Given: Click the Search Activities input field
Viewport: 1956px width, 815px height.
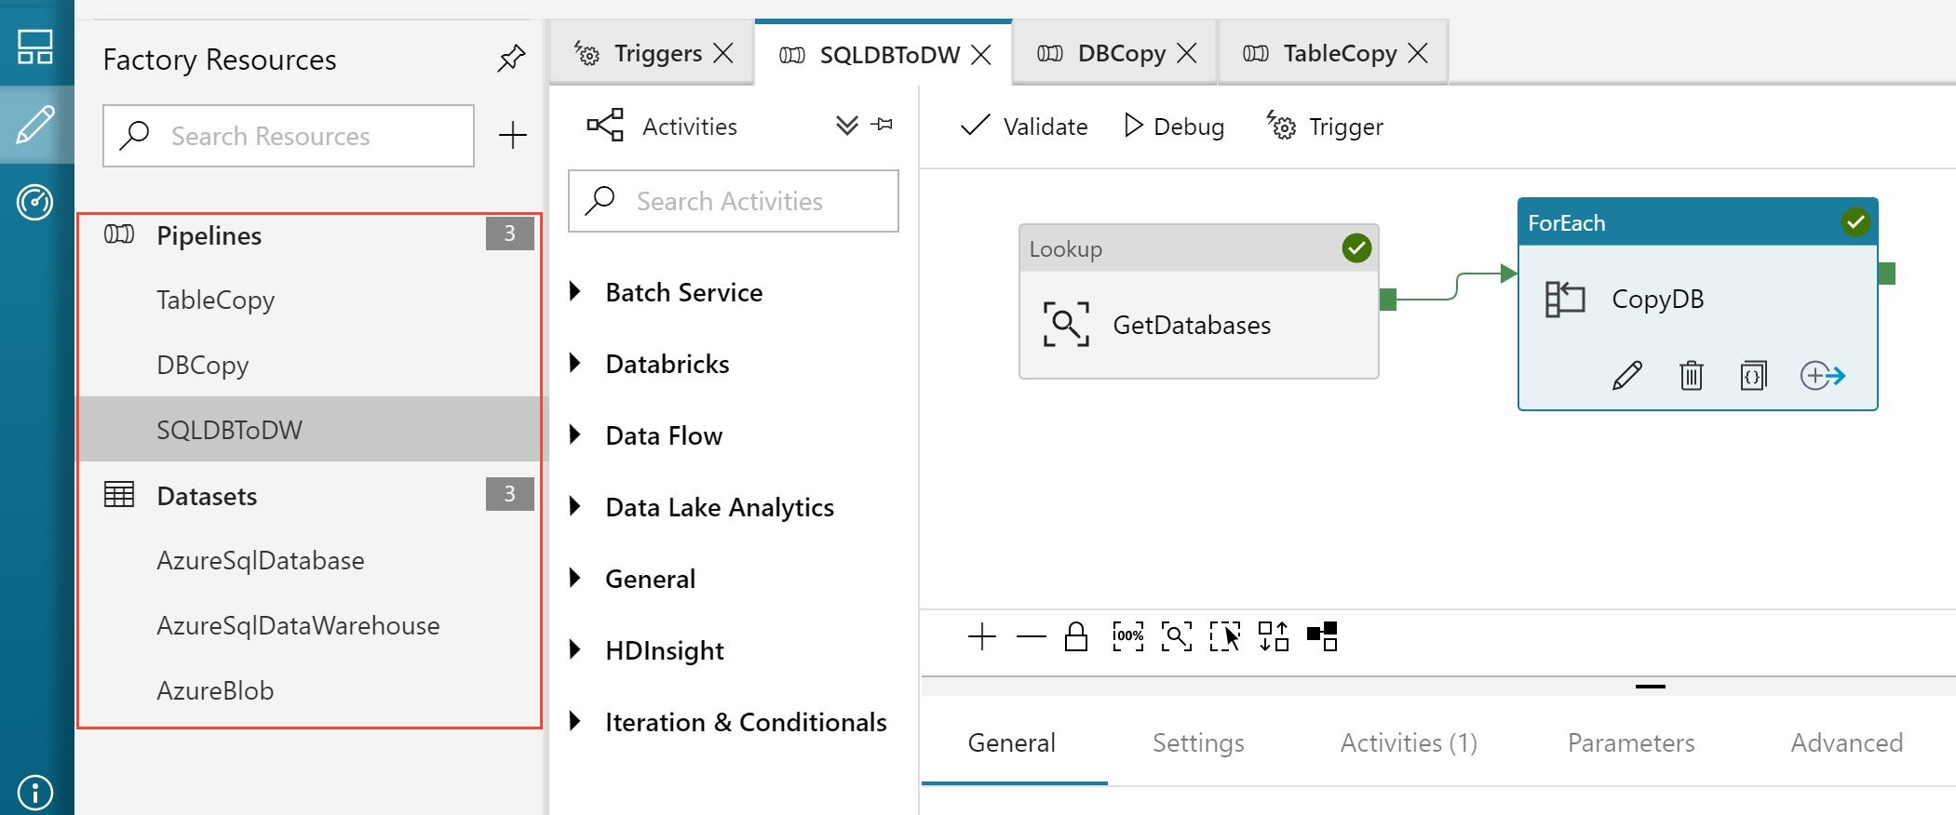Looking at the screenshot, I should (x=734, y=201).
